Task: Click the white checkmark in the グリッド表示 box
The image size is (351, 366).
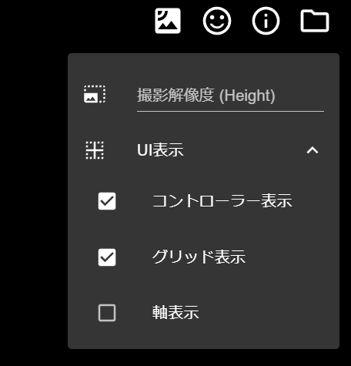Action: [107, 257]
